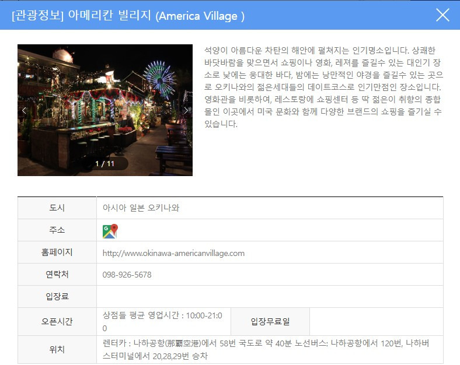Show the previous photo with left arrow
The image size is (460, 365).
point(24,110)
